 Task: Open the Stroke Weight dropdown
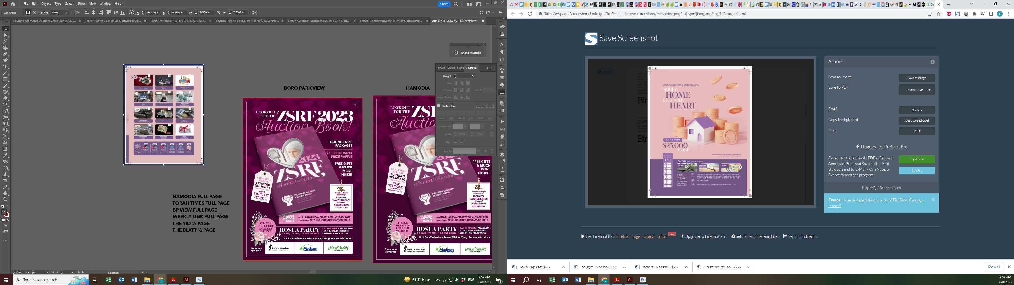point(473,76)
